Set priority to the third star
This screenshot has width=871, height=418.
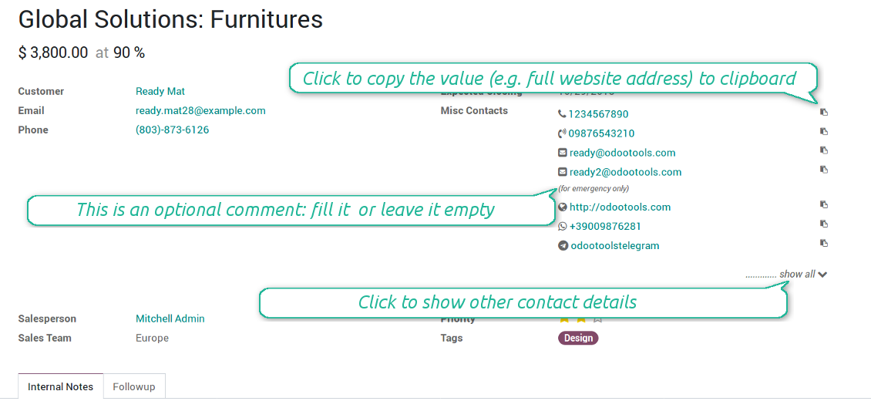click(598, 319)
